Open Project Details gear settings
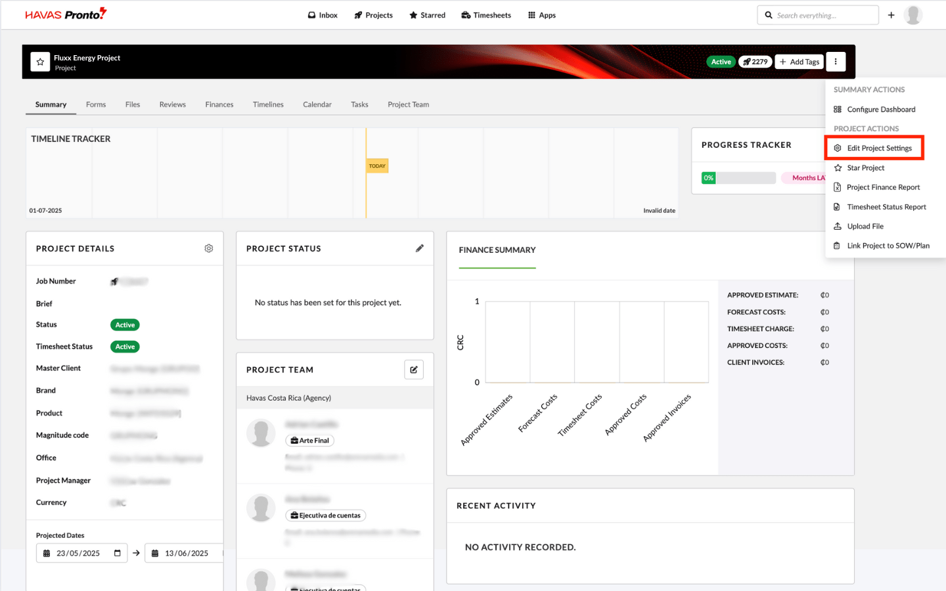 click(209, 248)
